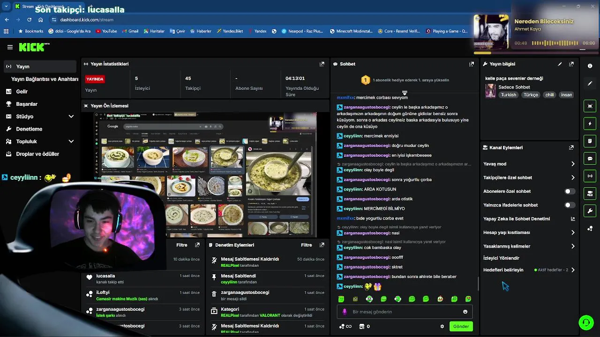Pop out the Kanal Eylemleri panel

click(x=571, y=147)
